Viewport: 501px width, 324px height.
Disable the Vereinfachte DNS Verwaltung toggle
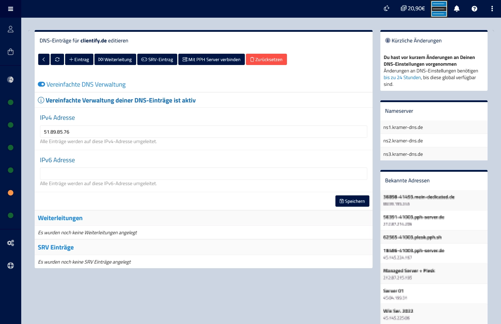(41, 84)
